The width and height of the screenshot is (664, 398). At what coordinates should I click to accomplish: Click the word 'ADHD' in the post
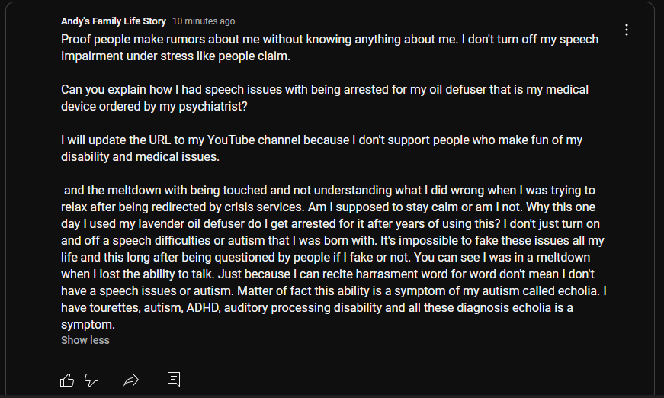click(204, 308)
